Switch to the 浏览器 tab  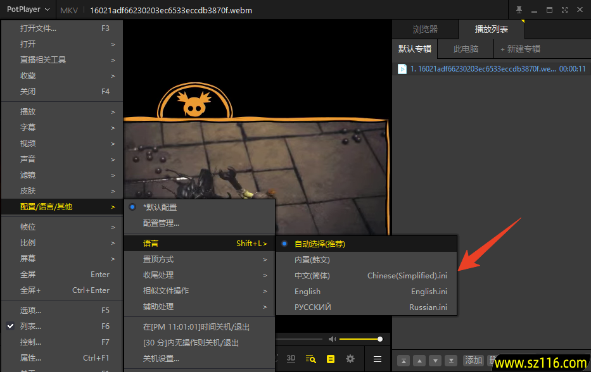tap(425, 29)
